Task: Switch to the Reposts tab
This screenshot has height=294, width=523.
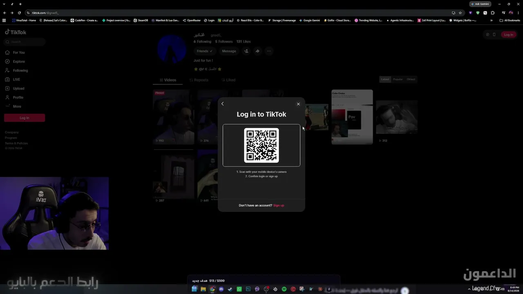Action: (x=199, y=80)
